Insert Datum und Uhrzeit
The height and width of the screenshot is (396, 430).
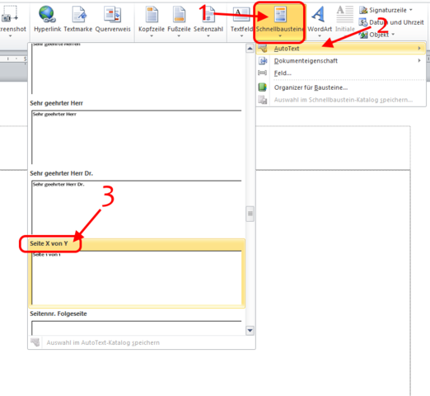(x=391, y=22)
